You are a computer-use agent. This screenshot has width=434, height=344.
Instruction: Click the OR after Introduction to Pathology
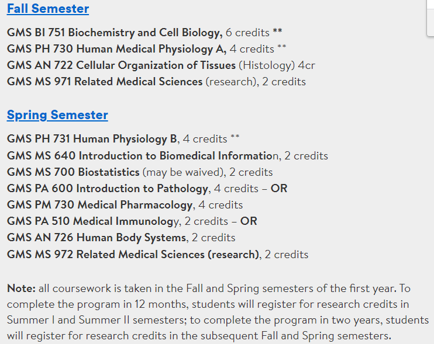point(279,189)
